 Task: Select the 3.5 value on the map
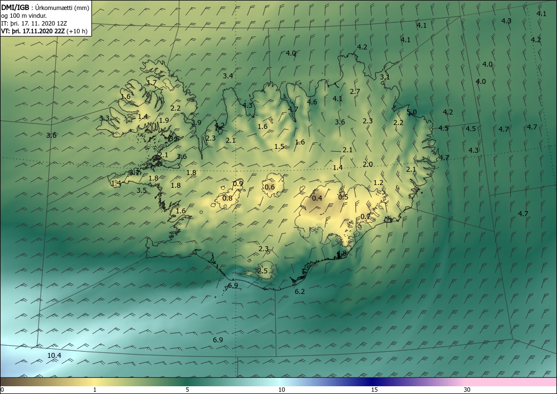click(141, 190)
